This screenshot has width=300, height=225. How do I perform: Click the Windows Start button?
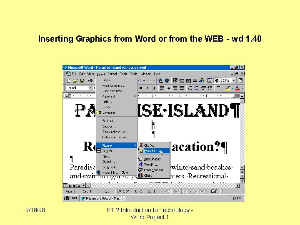click(70, 198)
